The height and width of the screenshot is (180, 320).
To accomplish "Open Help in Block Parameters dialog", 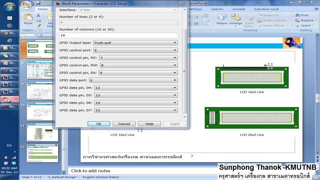I will pos(149,124).
